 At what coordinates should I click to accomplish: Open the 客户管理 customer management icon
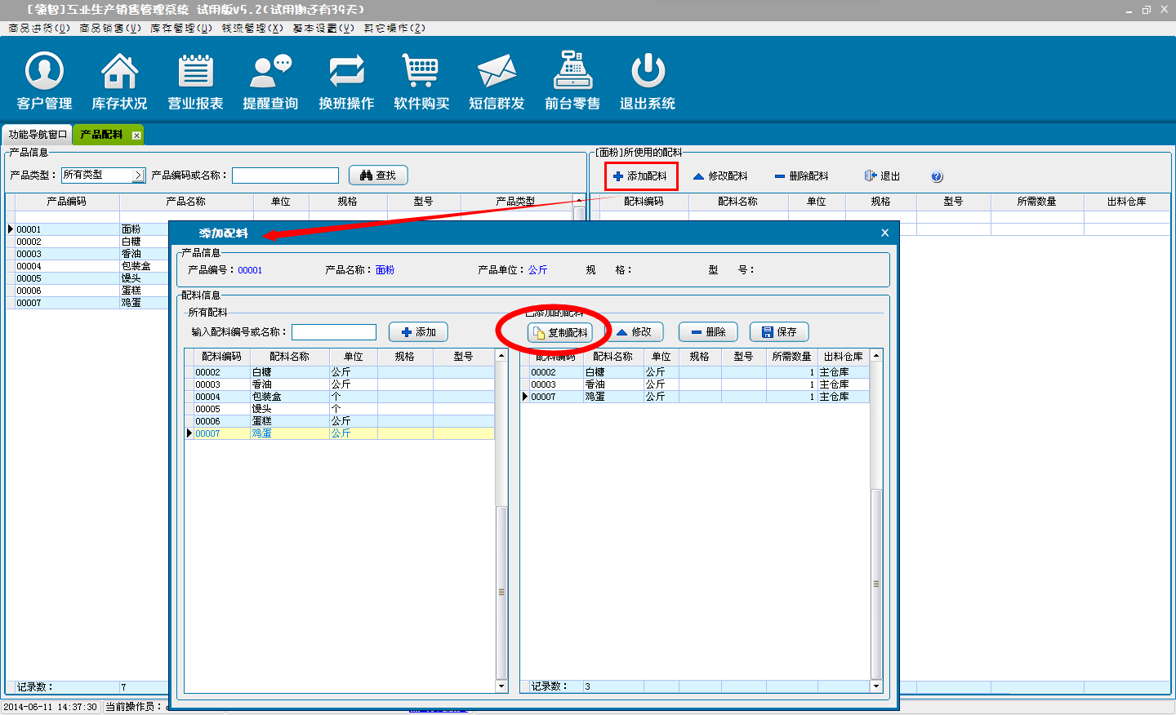click(44, 72)
